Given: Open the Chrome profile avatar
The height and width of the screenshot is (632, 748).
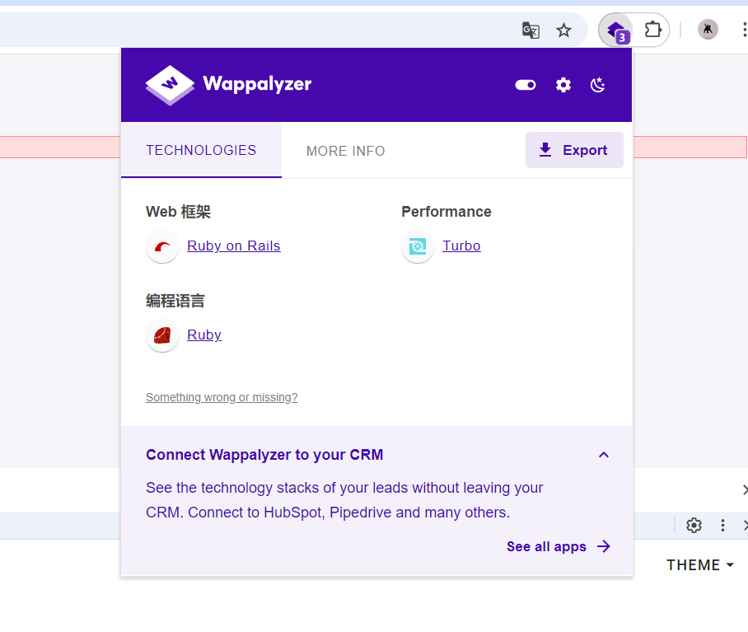Looking at the screenshot, I should click(708, 30).
